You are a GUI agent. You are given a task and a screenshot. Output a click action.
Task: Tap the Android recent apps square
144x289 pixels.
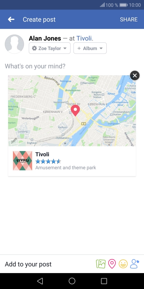(104, 281)
